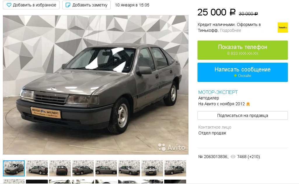This screenshot has height=184, width=299.
Task: View the third thumbnail rear view
Action: tap(60, 168)
